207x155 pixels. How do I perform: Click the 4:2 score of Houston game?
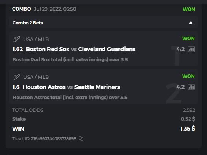[181, 87]
